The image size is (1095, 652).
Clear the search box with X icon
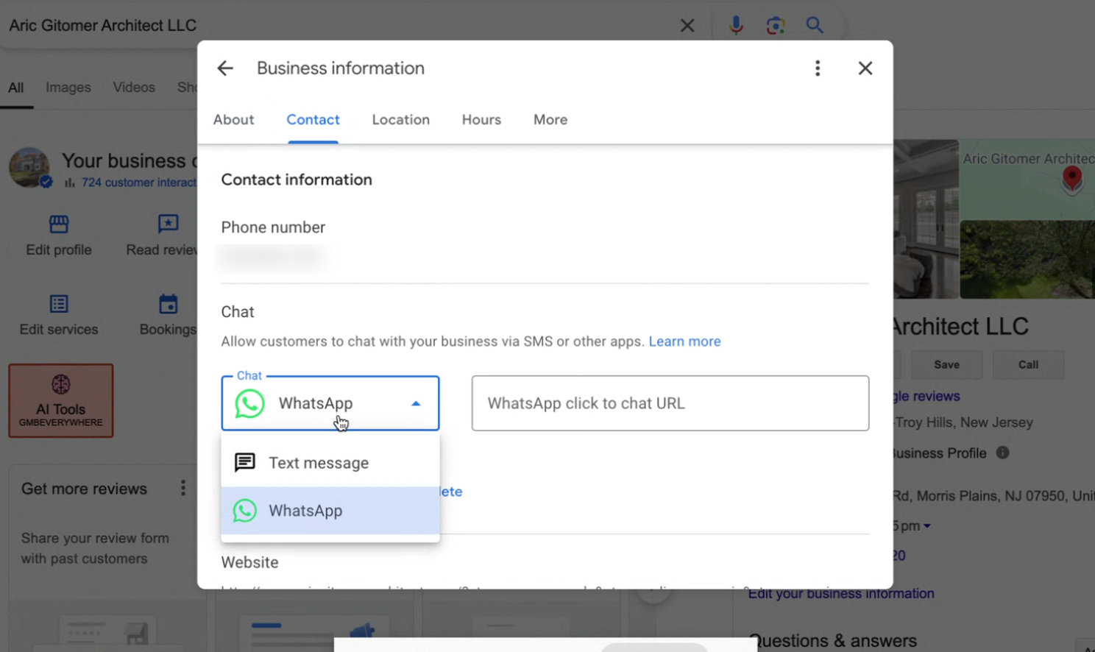[687, 26]
